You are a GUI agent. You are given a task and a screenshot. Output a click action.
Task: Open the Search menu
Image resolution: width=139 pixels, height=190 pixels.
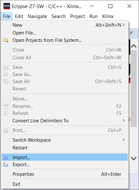click(x=59, y=16)
